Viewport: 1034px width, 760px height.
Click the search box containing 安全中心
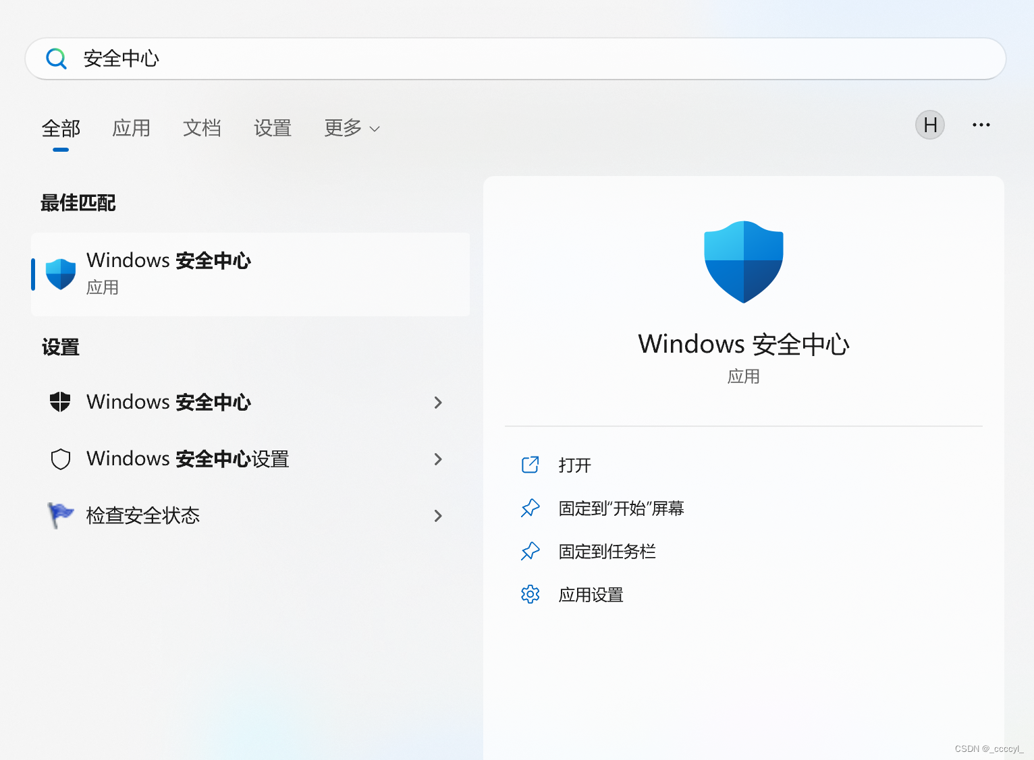(516, 59)
